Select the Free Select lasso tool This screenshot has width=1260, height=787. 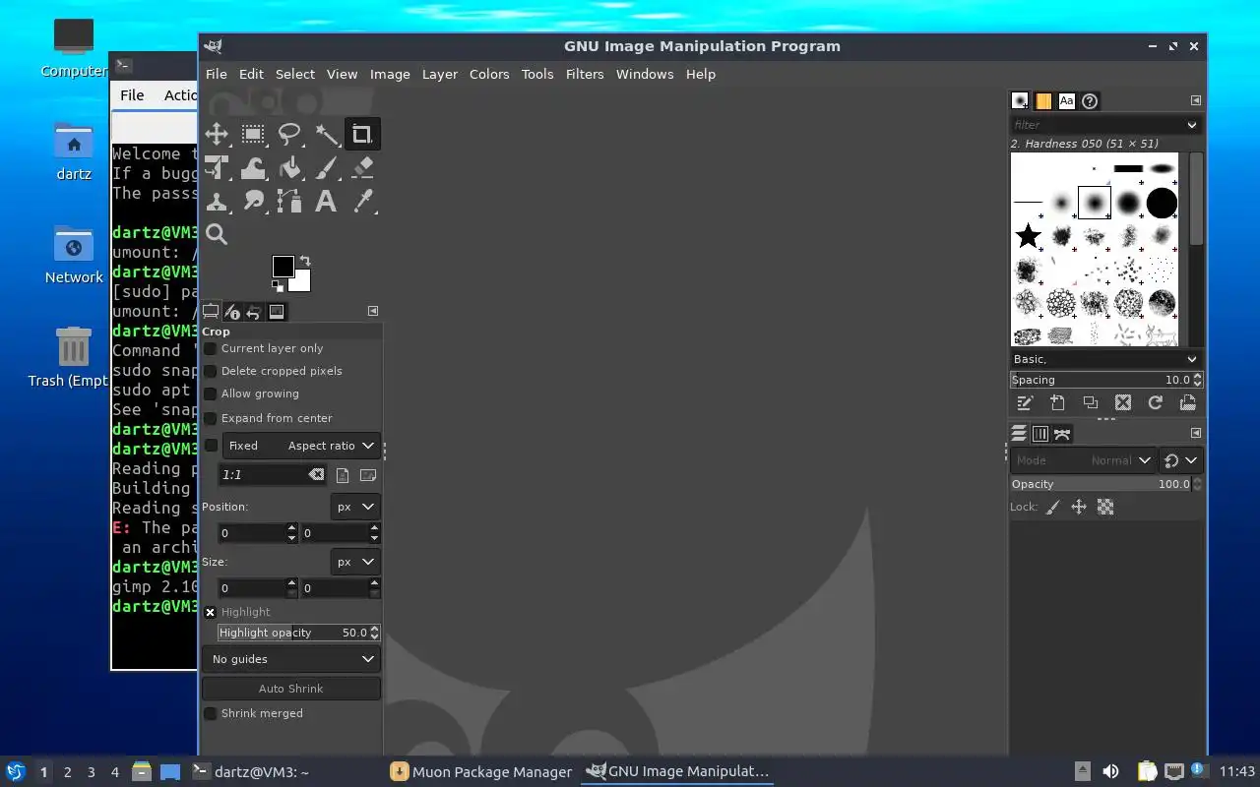[x=289, y=134]
